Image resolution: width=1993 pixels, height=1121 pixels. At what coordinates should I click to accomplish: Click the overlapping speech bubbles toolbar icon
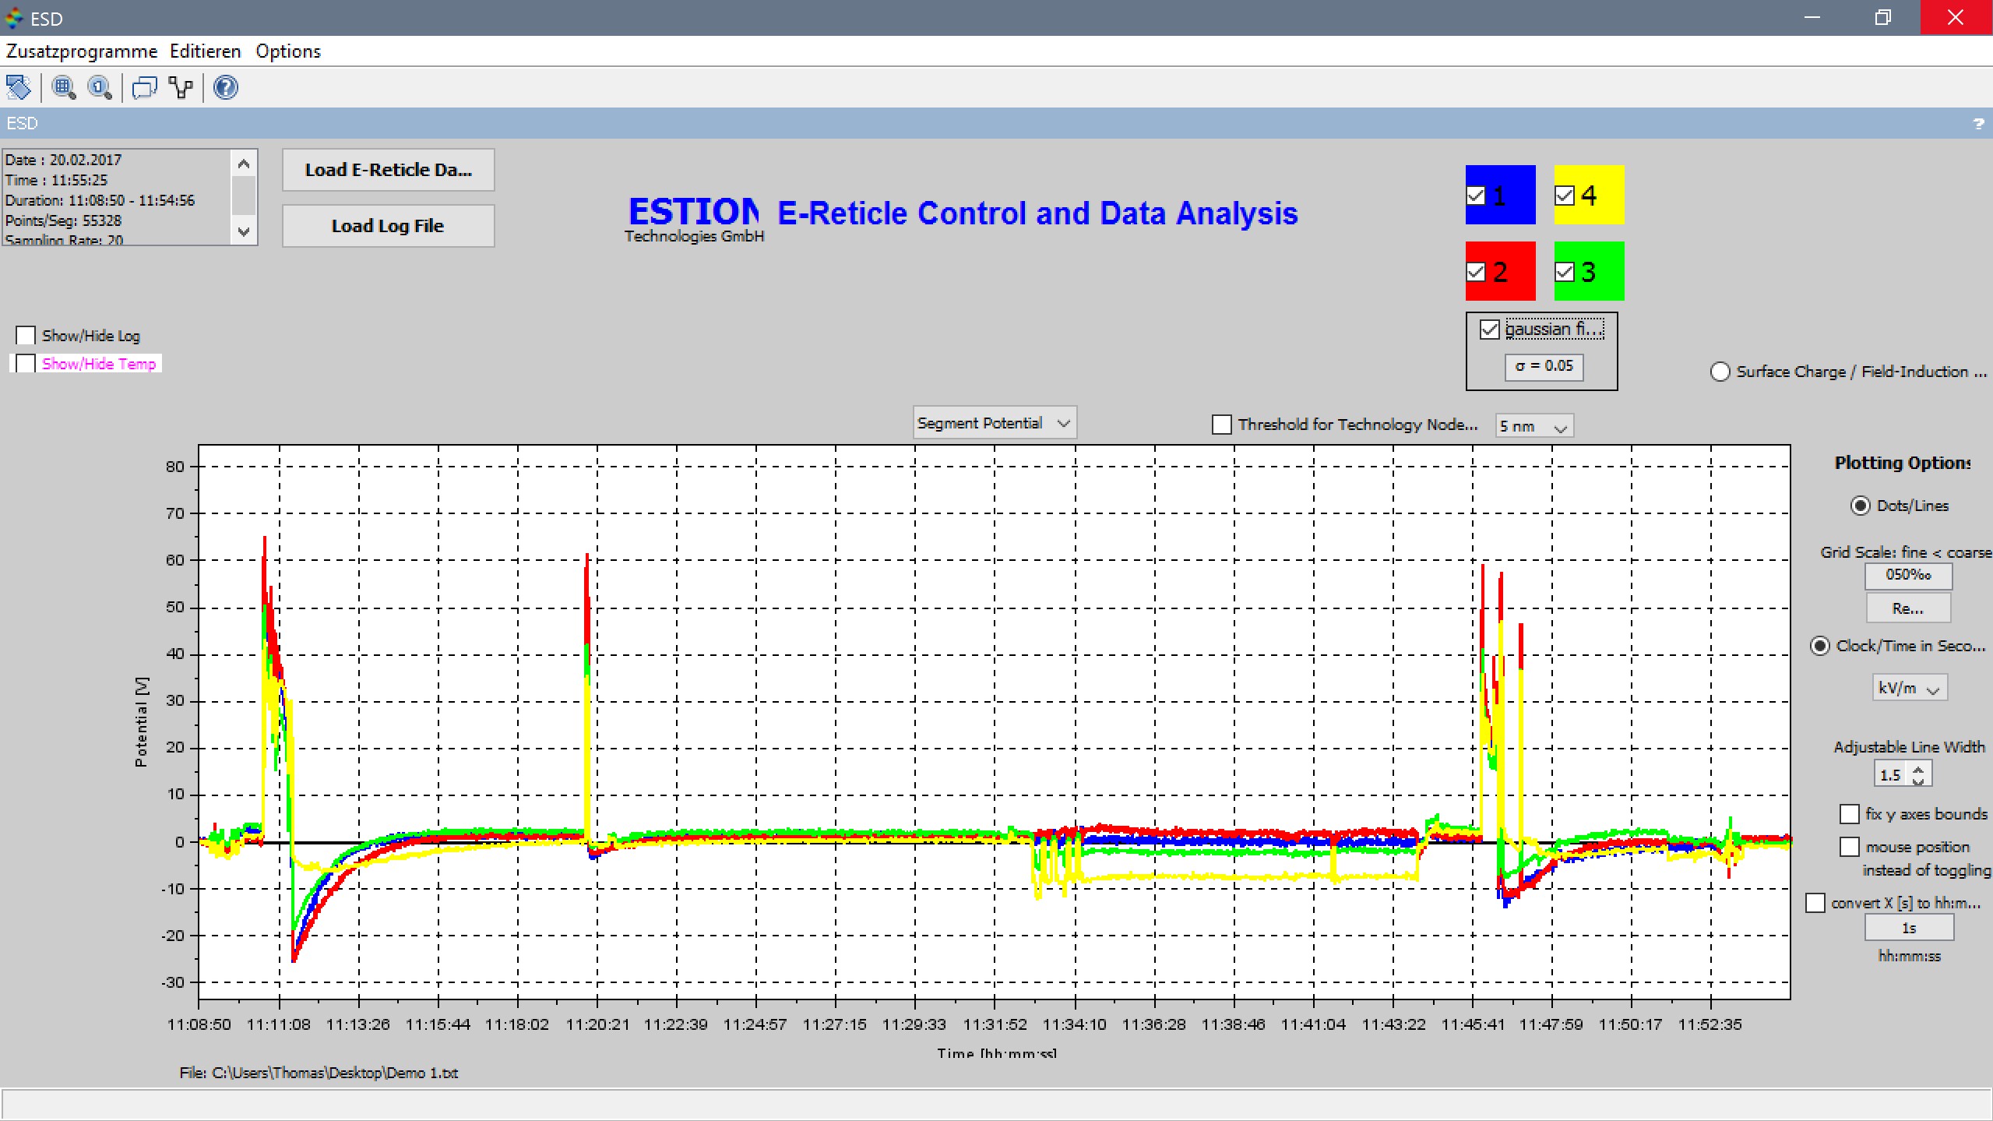145,87
